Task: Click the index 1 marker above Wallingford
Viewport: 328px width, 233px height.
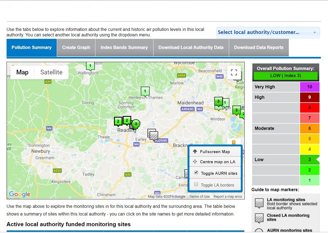Action: tap(90, 66)
